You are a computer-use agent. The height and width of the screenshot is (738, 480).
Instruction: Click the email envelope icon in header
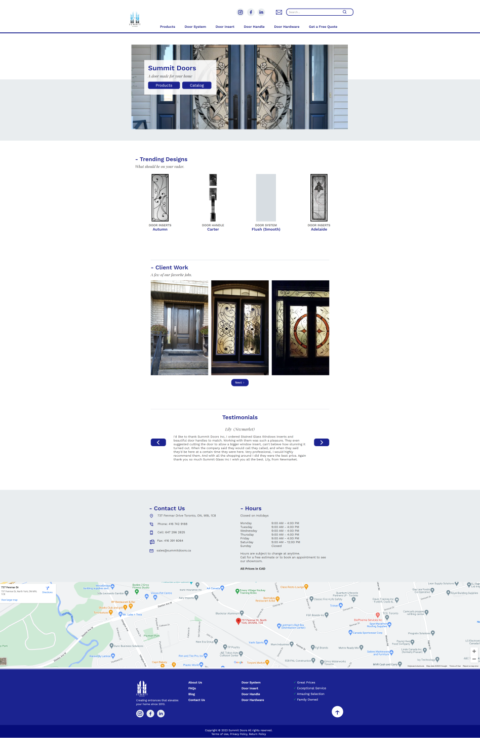click(x=279, y=12)
